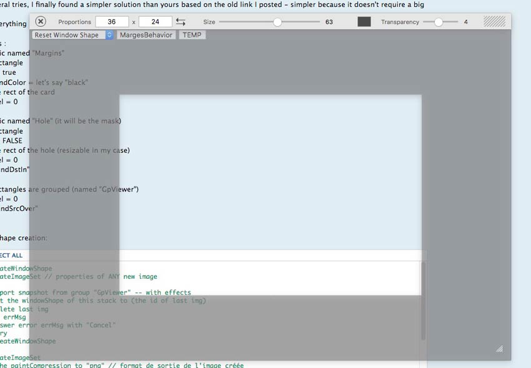Click the circled X close icon
The image size is (531, 368).
[x=41, y=22]
